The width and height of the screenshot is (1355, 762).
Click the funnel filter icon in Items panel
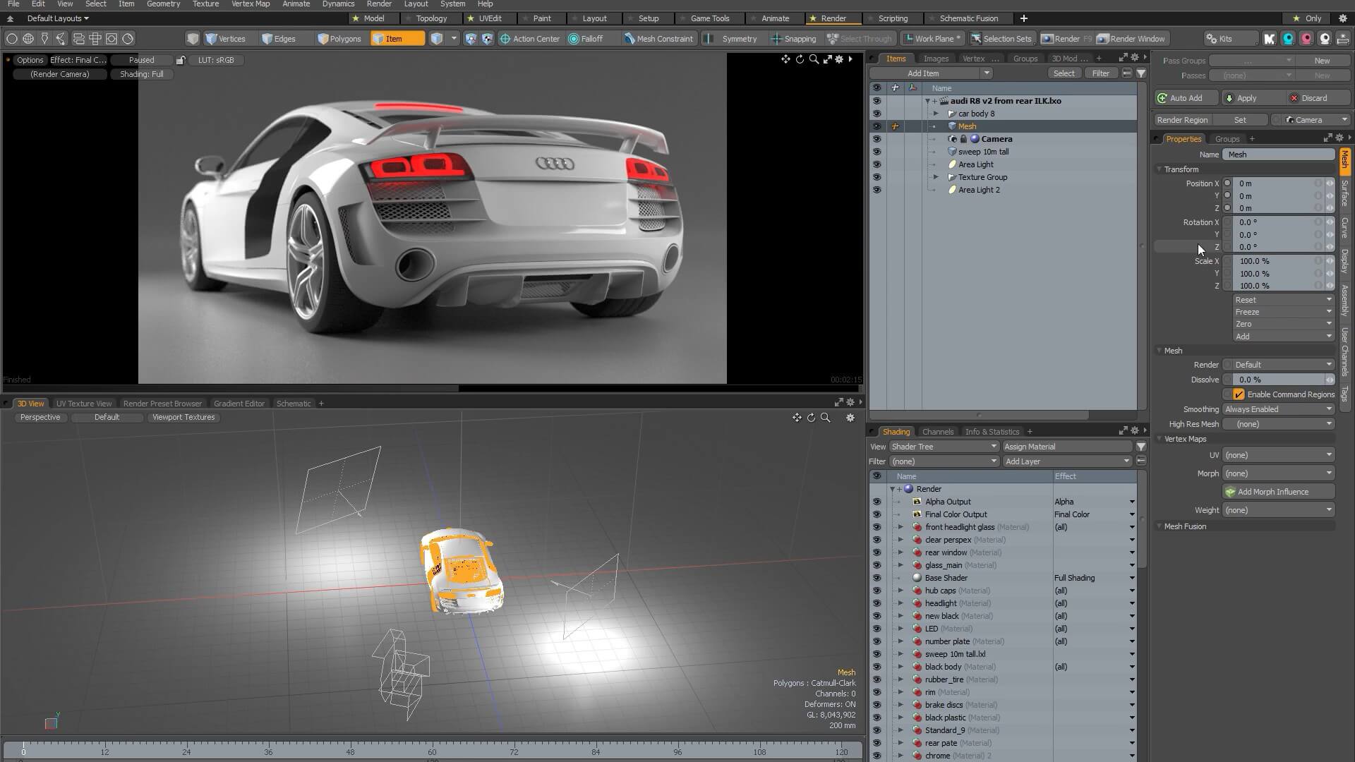[1141, 73]
